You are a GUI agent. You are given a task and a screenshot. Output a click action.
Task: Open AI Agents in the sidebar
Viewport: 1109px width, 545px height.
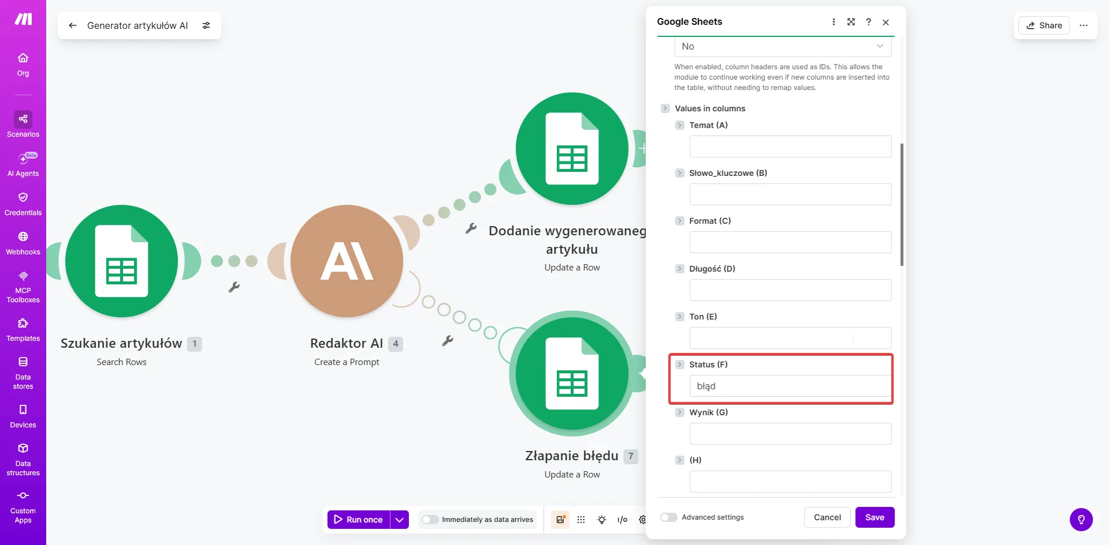pos(23,164)
